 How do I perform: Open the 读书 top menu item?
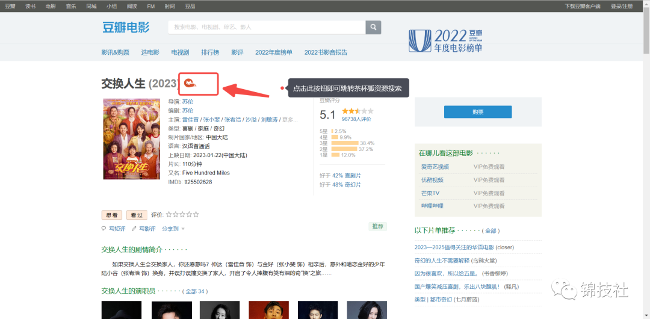click(x=30, y=6)
